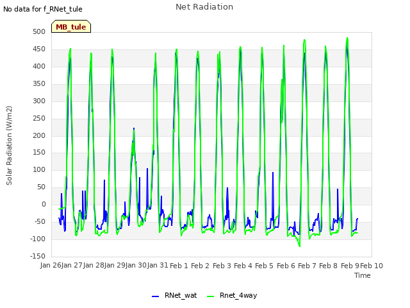Click the Jan 27 x-axis date label
The width and height of the screenshot is (410, 308).
point(72,265)
